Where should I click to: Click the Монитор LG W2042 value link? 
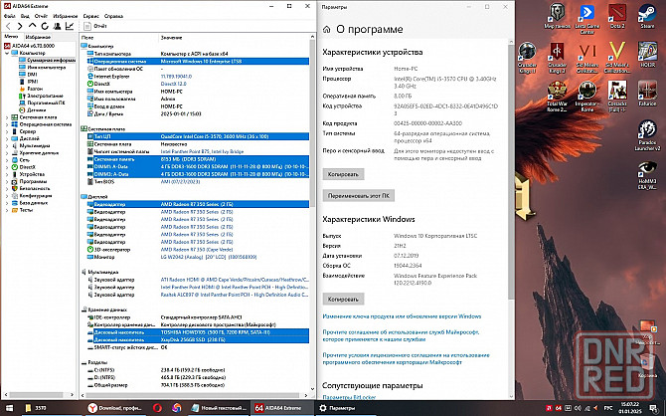(209, 257)
